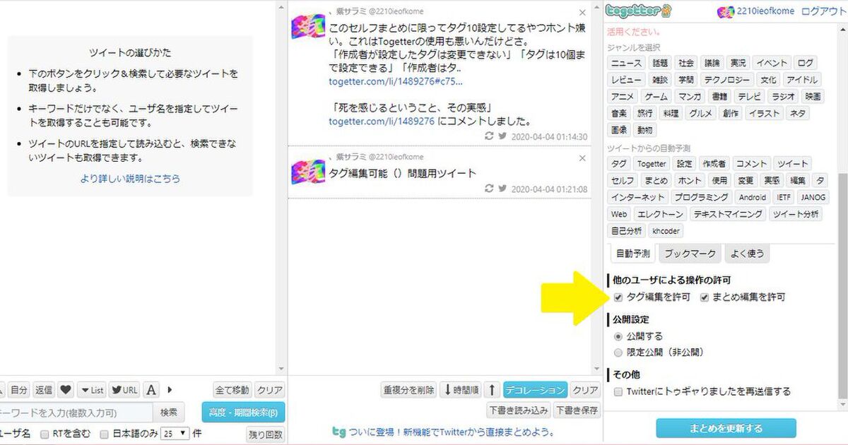
Task: Click the avatar of the タグ編集可能 tweet
Action: pos(308,173)
